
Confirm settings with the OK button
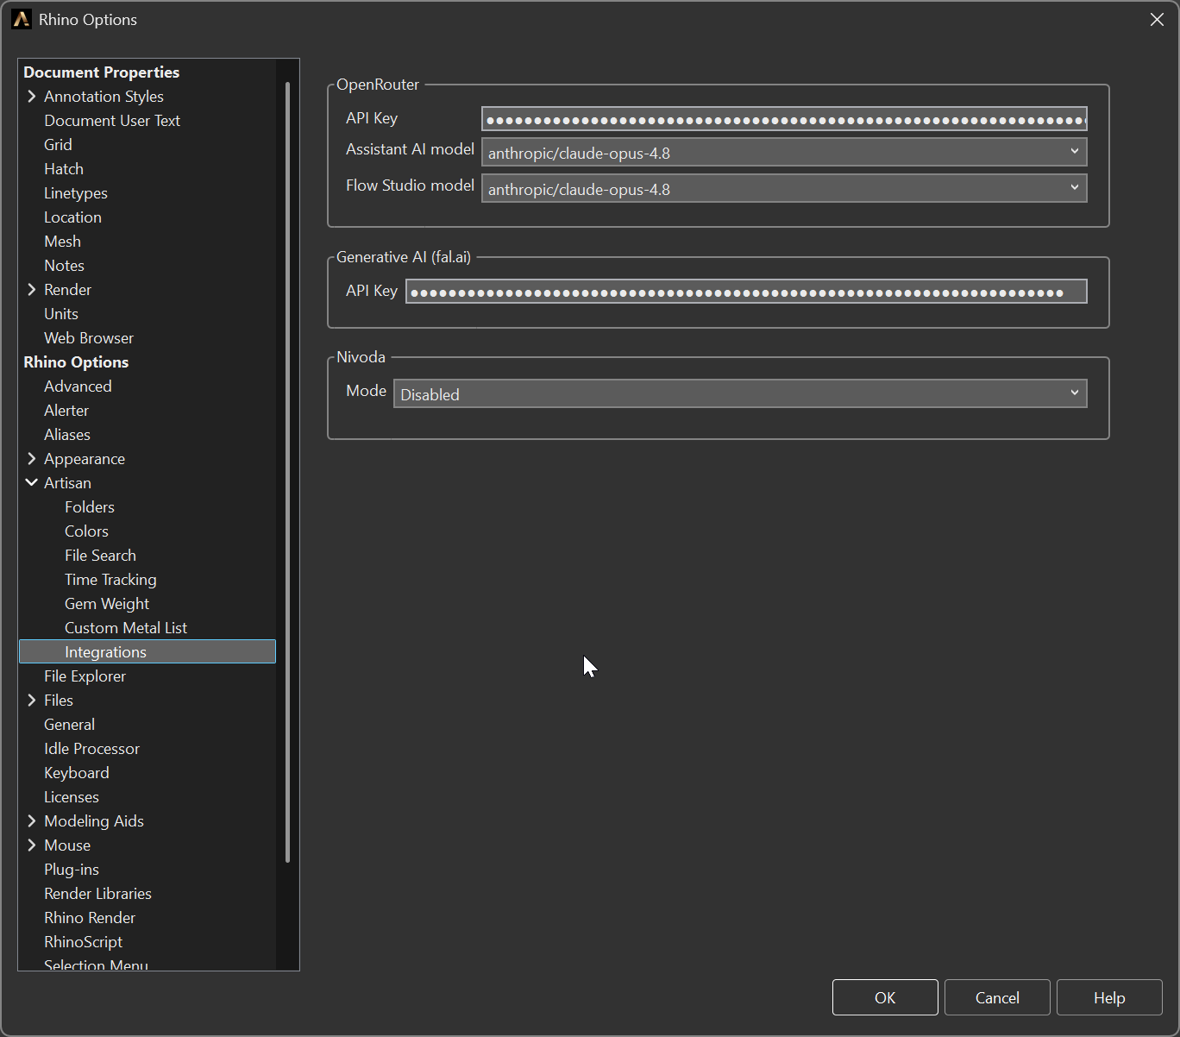point(885,997)
